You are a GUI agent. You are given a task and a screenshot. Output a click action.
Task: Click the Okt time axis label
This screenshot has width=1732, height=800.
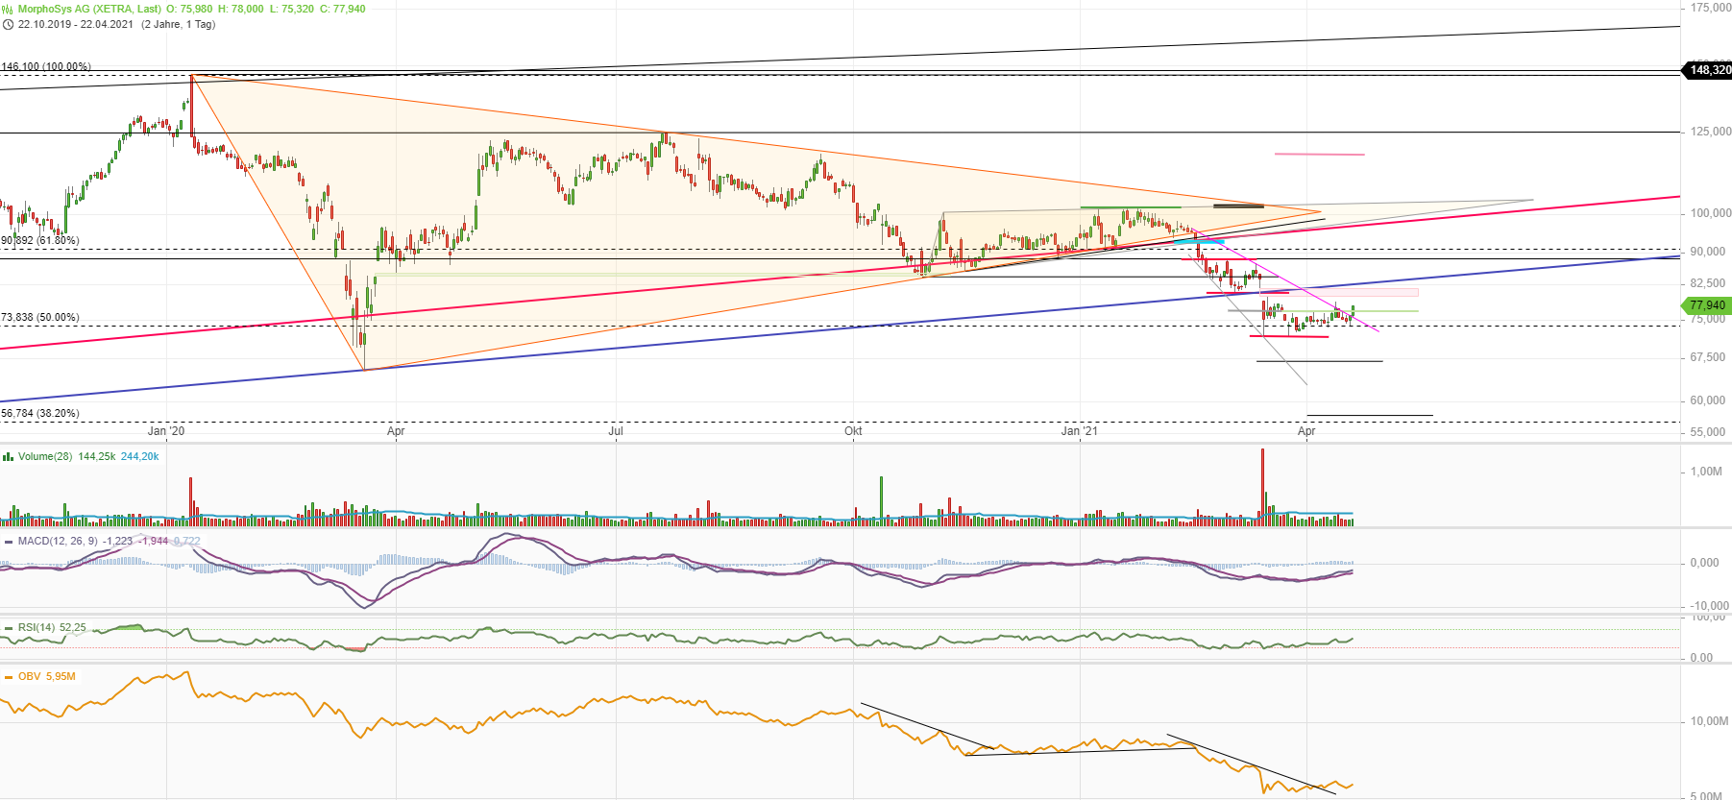[853, 431]
